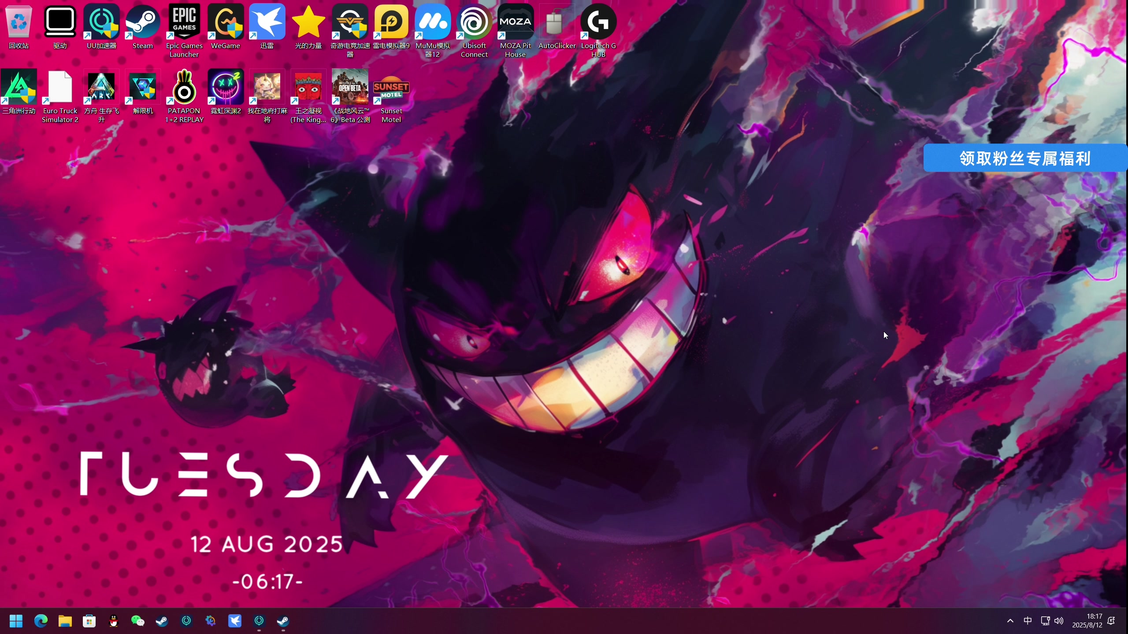Image resolution: width=1128 pixels, height=634 pixels.
Task: Expand the hidden system tray icons chevron
Action: pyautogui.click(x=1010, y=621)
